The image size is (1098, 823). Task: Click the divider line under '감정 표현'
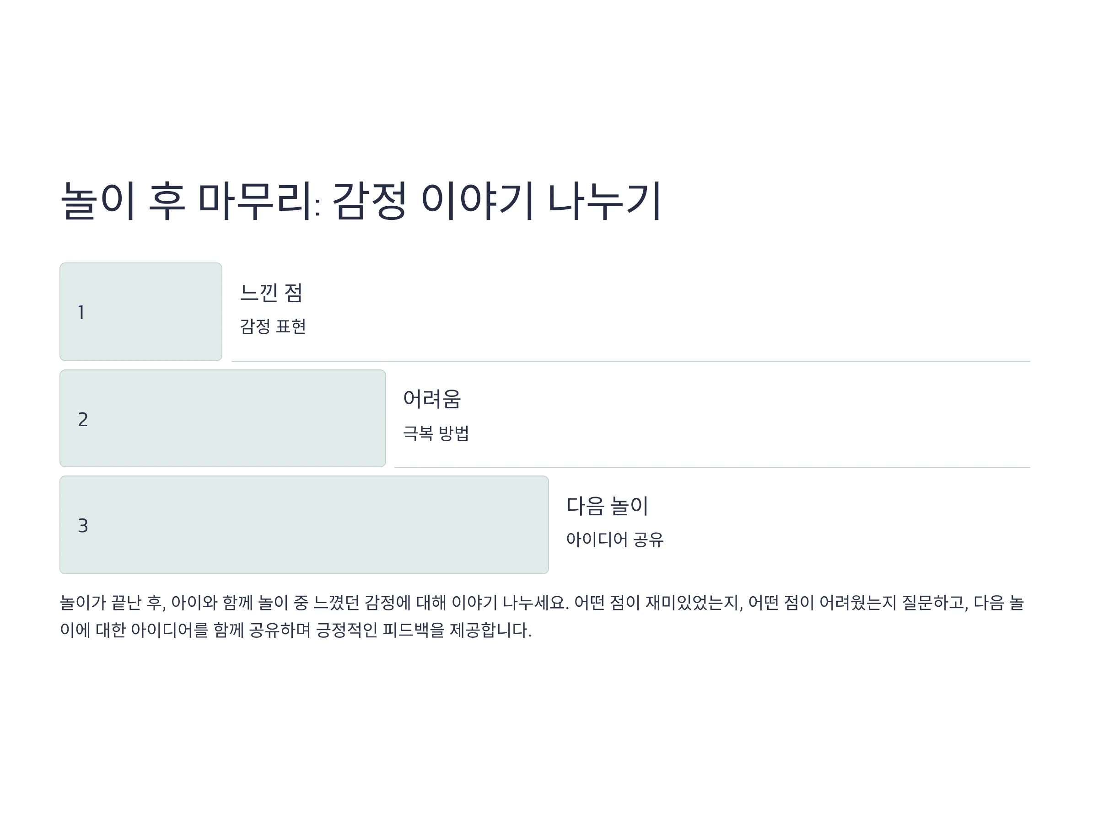click(x=631, y=361)
